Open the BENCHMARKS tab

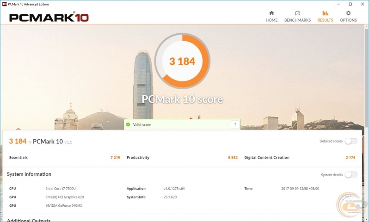pos(297,17)
